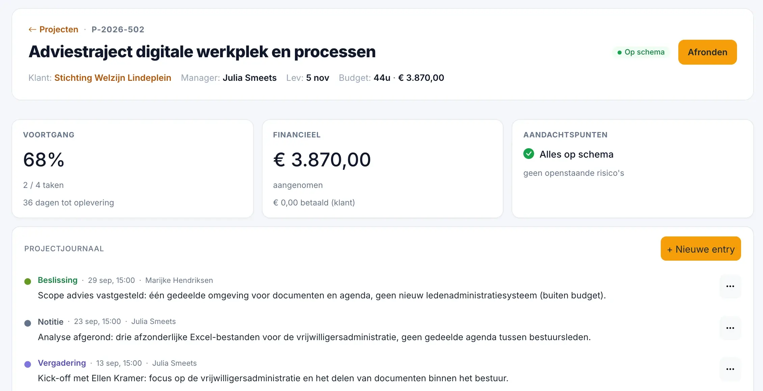Open options menu for Beslissing entry
The image size is (763, 391).
[x=730, y=286]
